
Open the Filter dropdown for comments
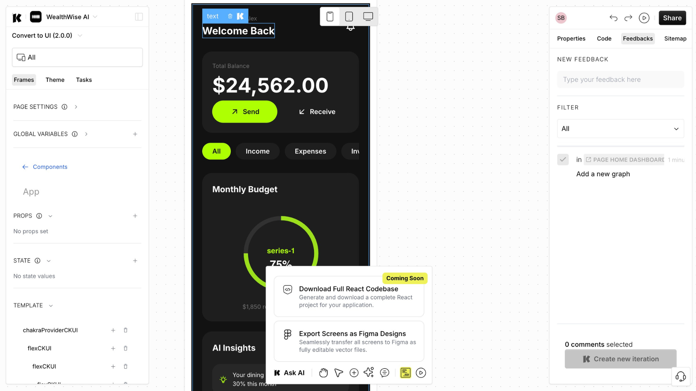621,129
